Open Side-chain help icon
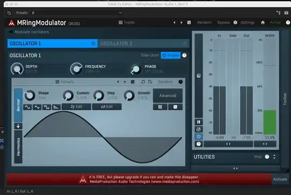This screenshot has width=291, height=195. pos(184,55)
